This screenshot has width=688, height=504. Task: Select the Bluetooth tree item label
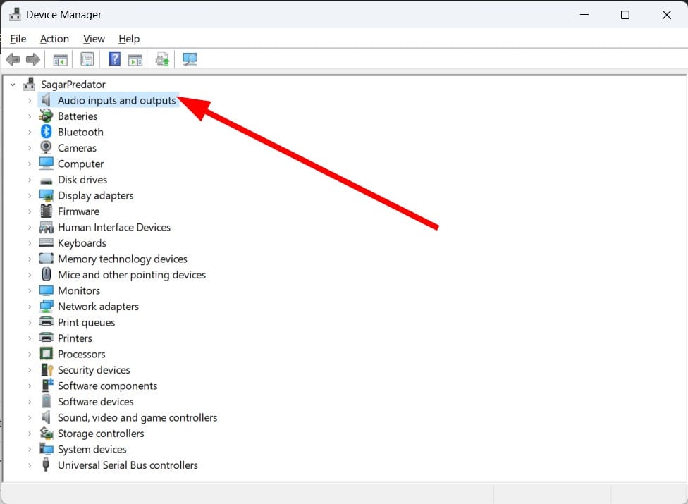81,132
